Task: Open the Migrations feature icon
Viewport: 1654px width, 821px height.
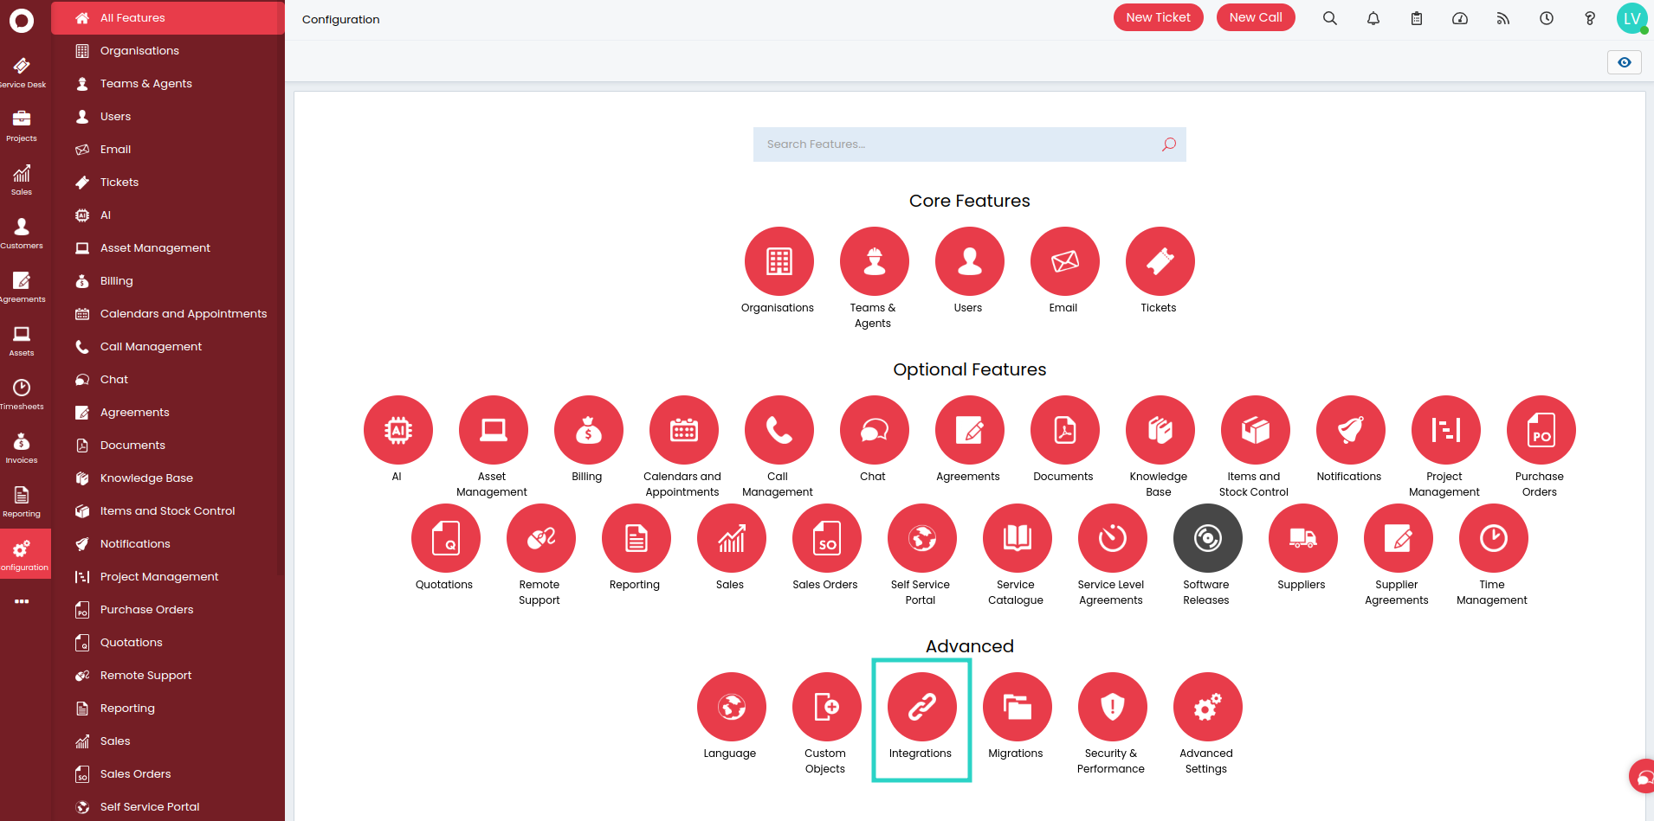Action: (1017, 708)
